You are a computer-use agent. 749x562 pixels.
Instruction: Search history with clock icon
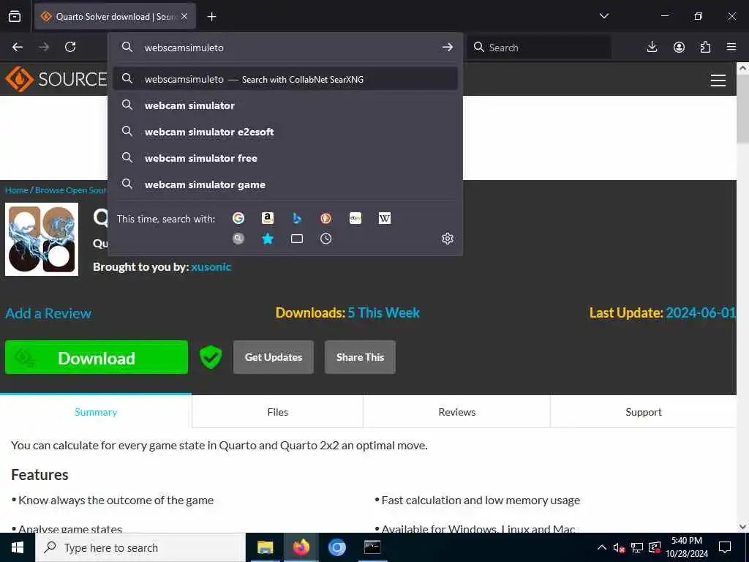click(x=325, y=239)
